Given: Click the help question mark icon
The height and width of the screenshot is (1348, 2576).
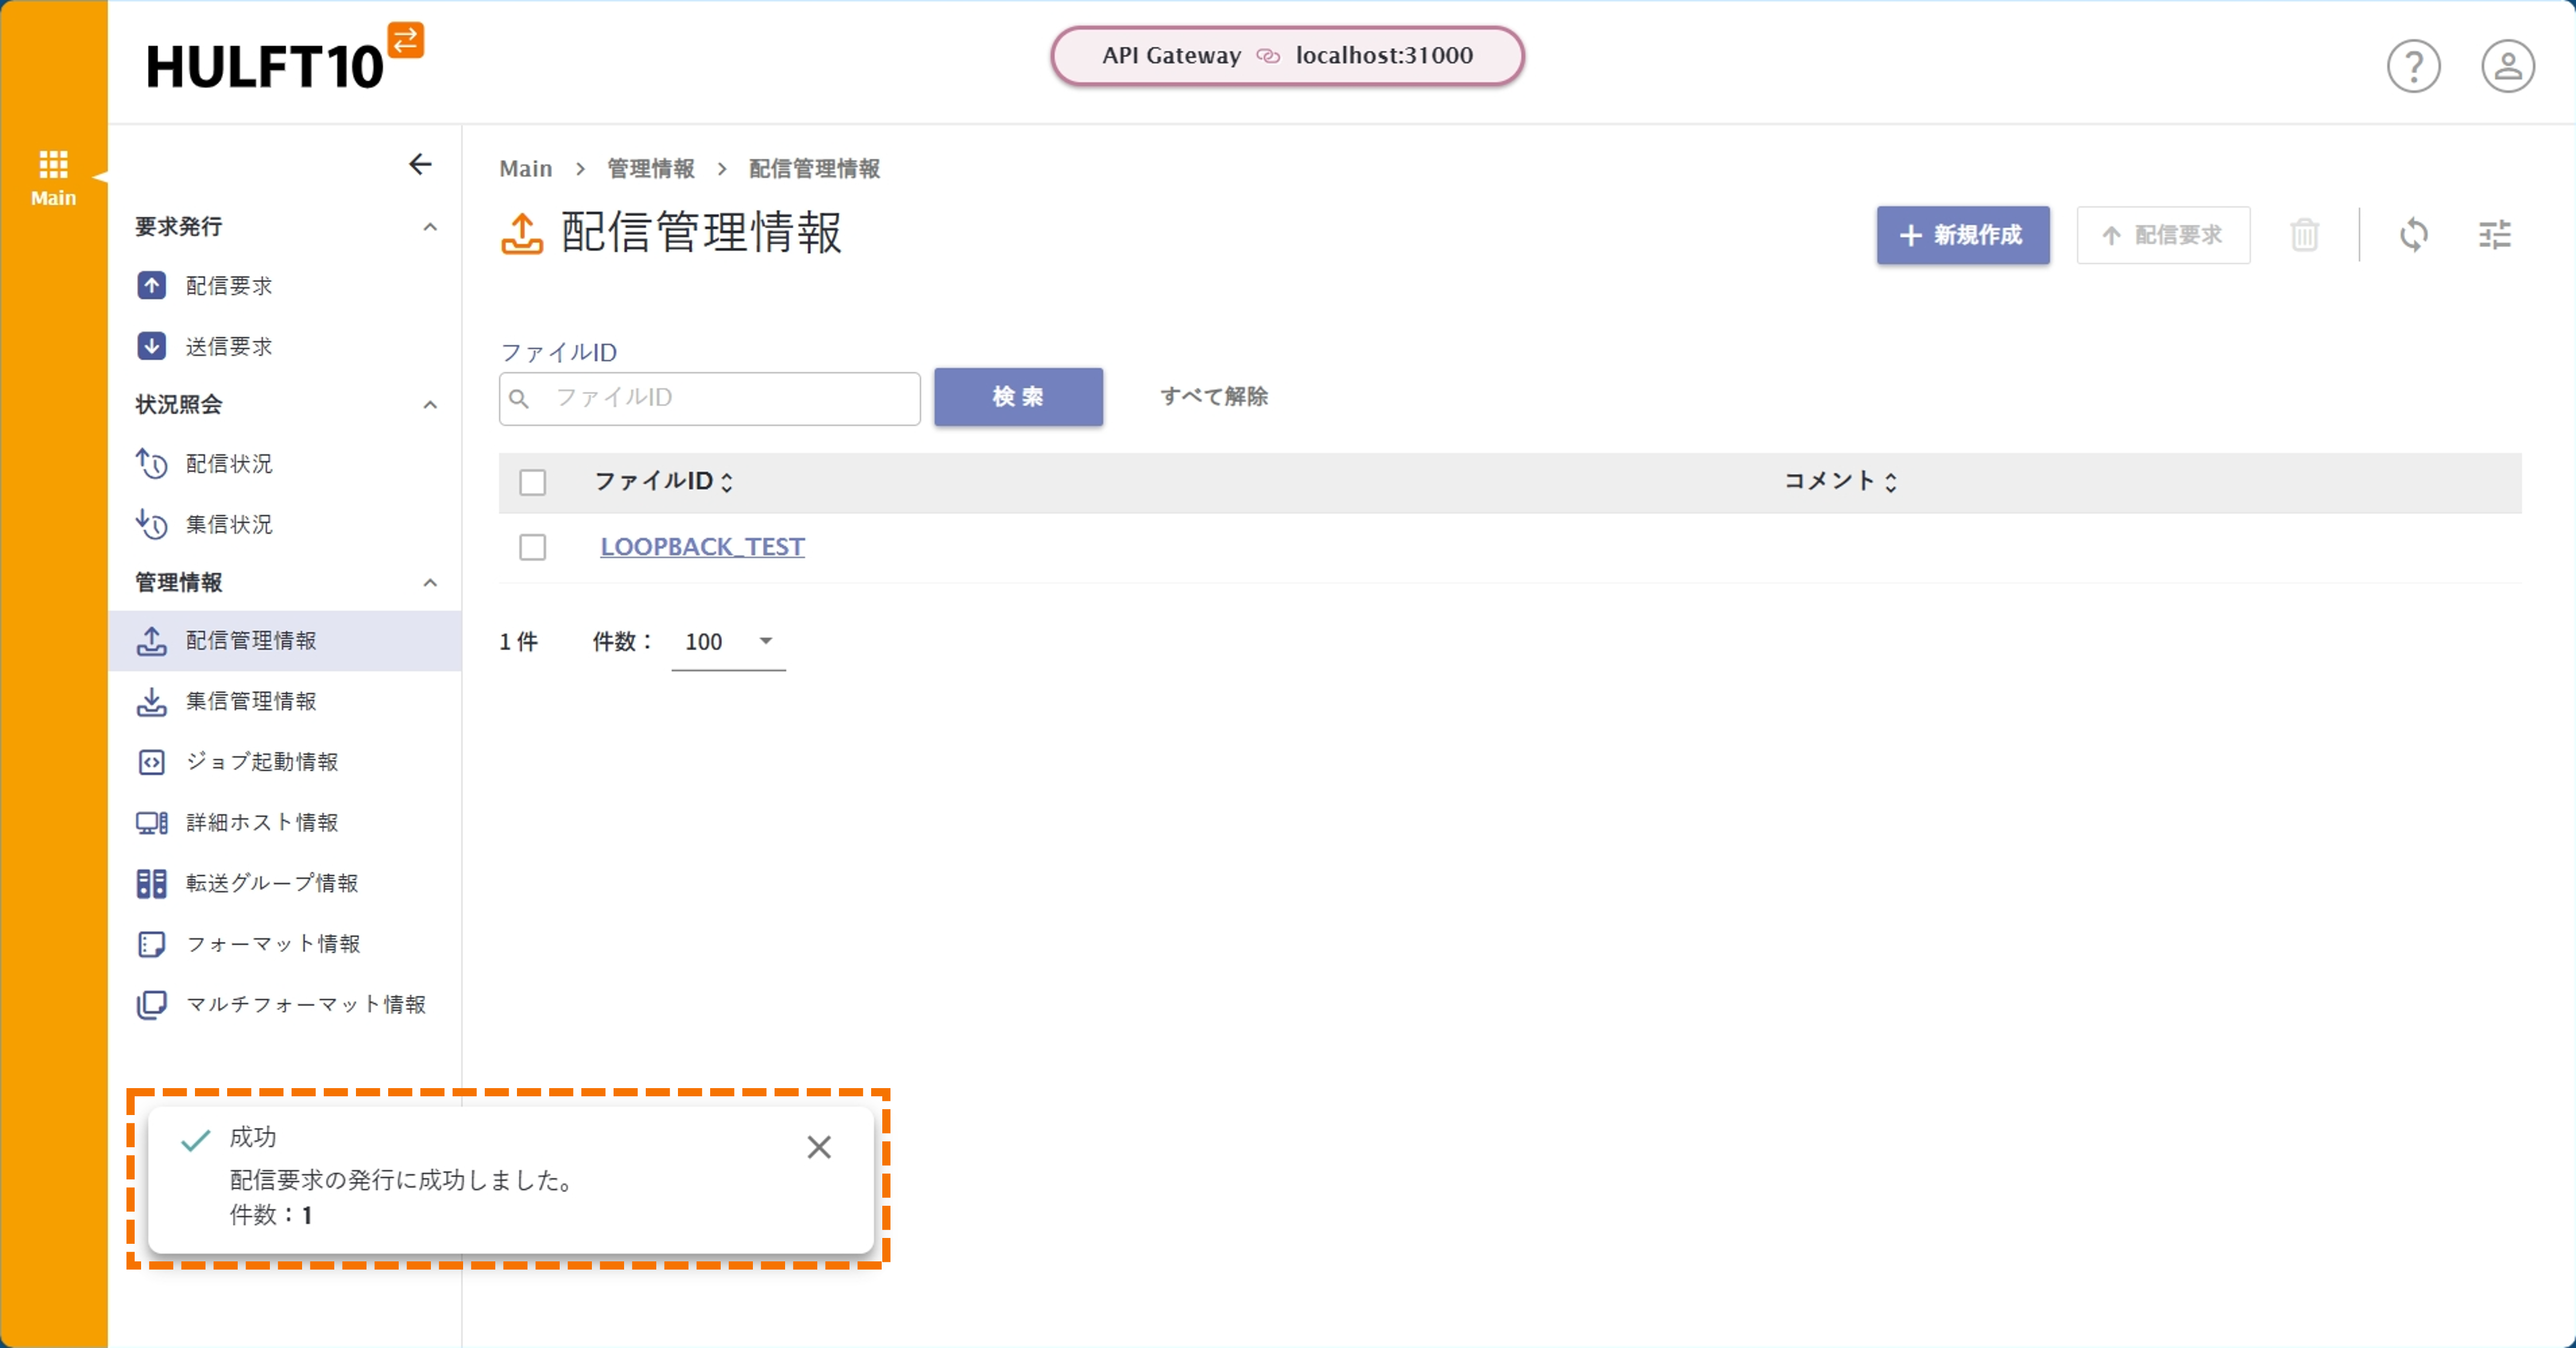Looking at the screenshot, I should point(2413,66).
